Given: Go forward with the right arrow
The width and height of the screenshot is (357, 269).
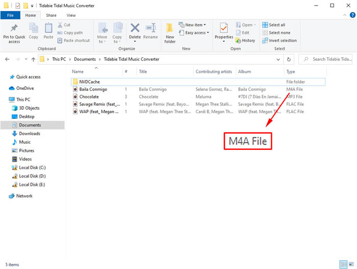Looking at the screenshot, I should pyautogui.click(x=17, y=59).
